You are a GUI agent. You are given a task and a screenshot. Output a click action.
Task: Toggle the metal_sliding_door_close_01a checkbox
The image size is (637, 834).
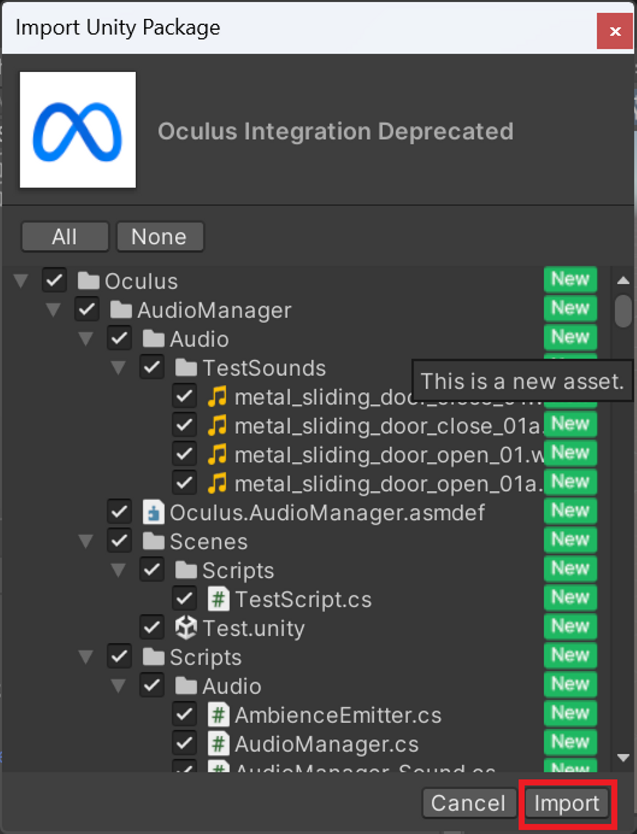tap(184, 425)
